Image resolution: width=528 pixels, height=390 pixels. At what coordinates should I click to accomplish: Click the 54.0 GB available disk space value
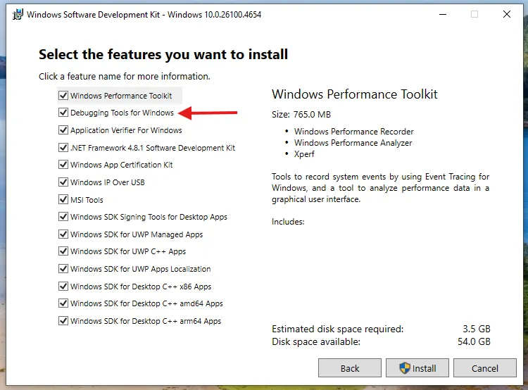point(474,341)
